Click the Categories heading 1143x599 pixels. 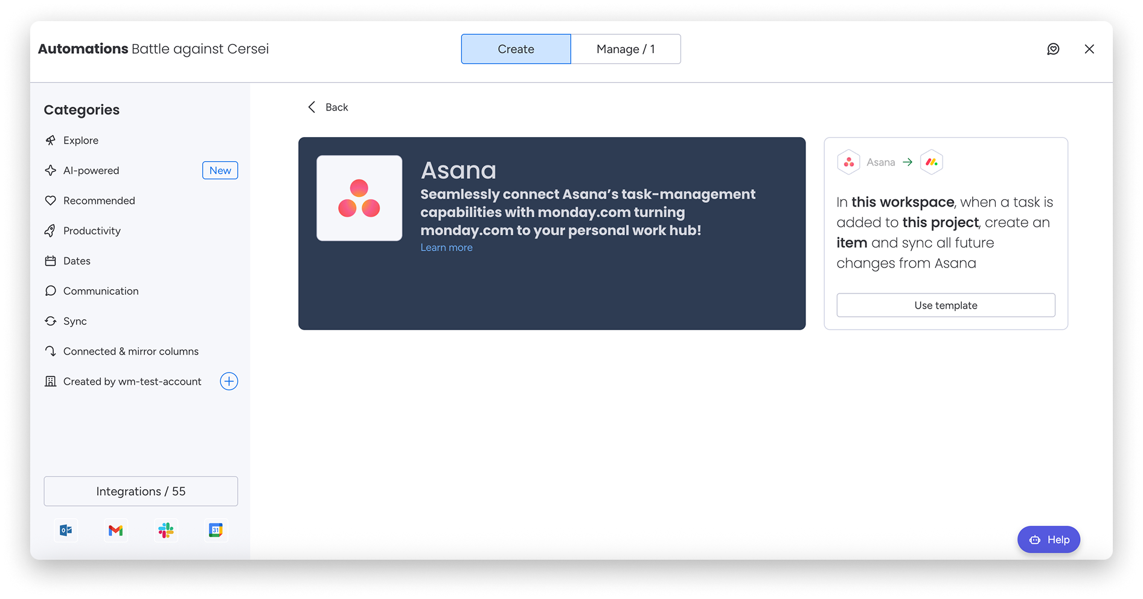82,110
